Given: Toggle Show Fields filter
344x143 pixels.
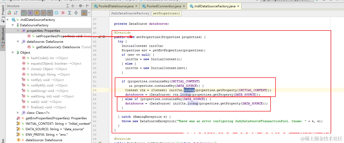Looking at the screenshot, I should point(37,13).
